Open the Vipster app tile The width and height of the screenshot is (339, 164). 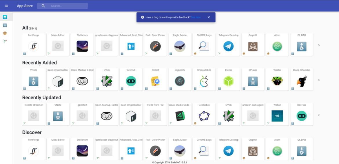coord(277,80)
